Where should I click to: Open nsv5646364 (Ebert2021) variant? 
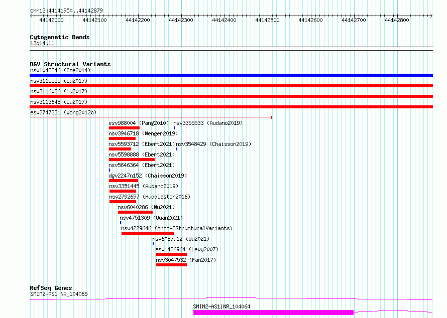[x=142, y=165]
